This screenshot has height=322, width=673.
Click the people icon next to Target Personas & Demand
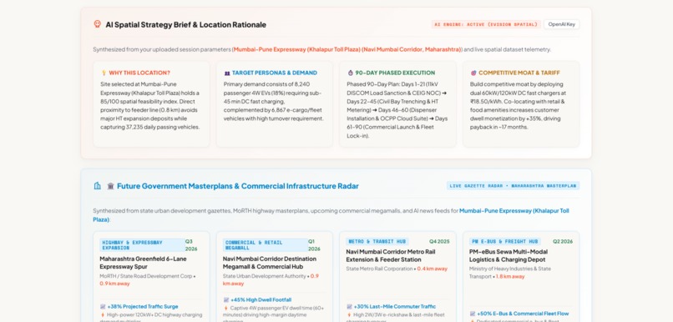click(227, 73)
